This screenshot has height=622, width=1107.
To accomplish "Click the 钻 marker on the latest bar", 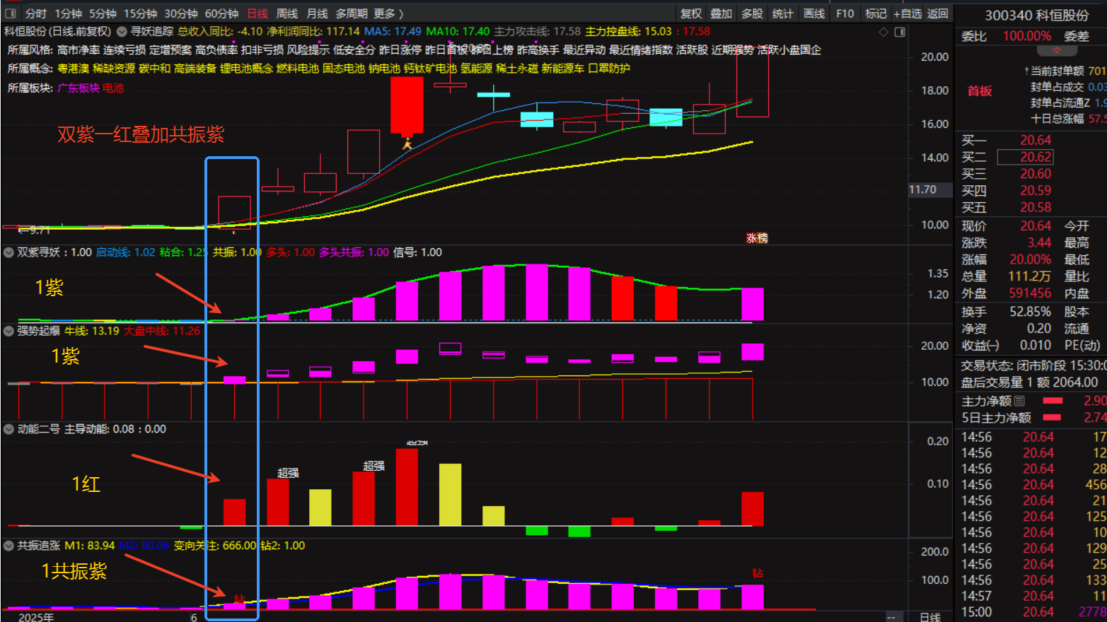I will (758, 573).
